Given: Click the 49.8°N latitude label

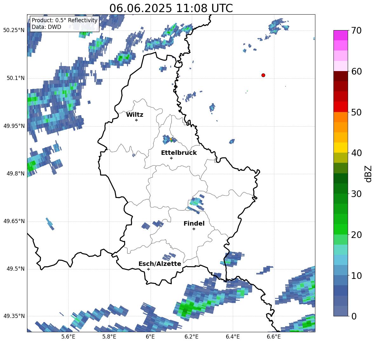Looking at the screenshot, I should coord(16,174).
